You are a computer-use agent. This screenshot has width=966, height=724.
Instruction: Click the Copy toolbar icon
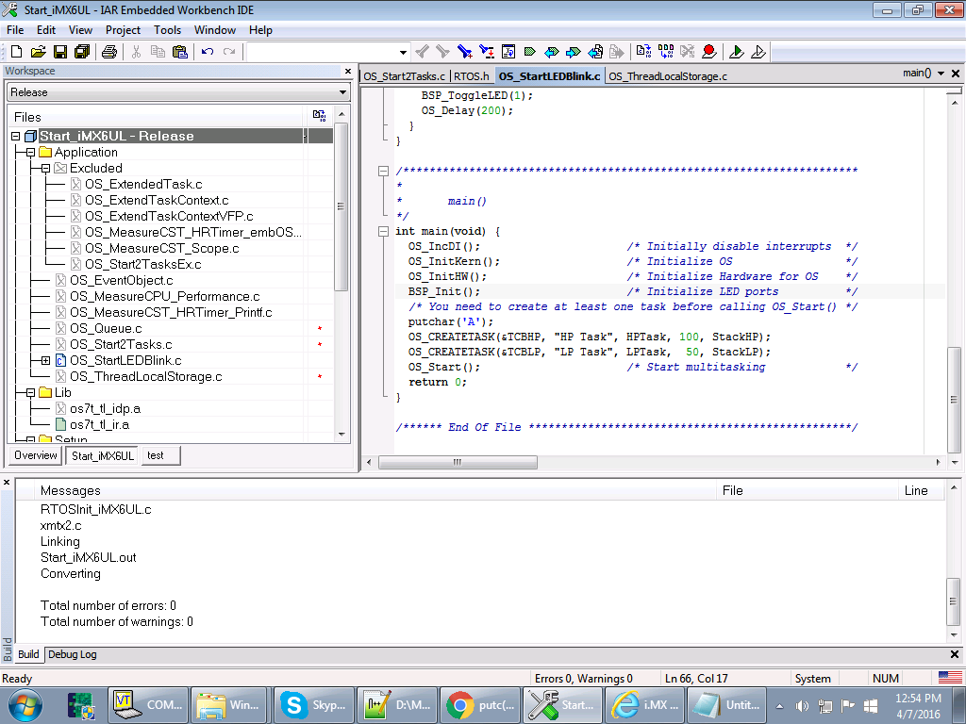[x=158, y=52]
